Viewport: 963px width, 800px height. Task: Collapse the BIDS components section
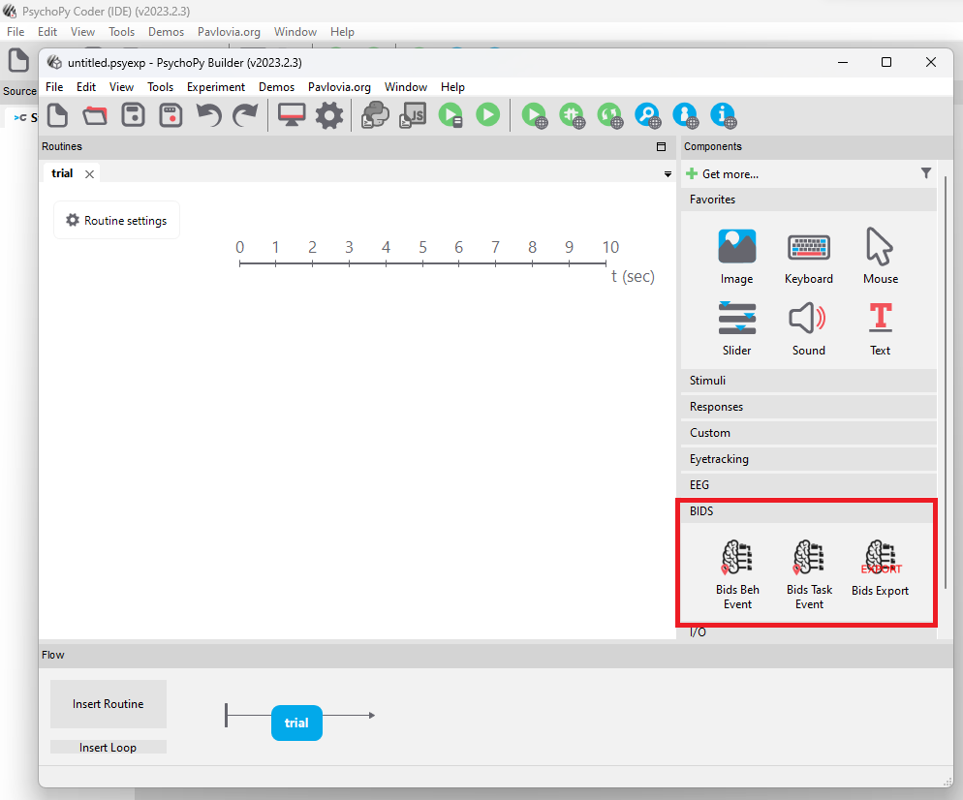click(x=808, y=511)
